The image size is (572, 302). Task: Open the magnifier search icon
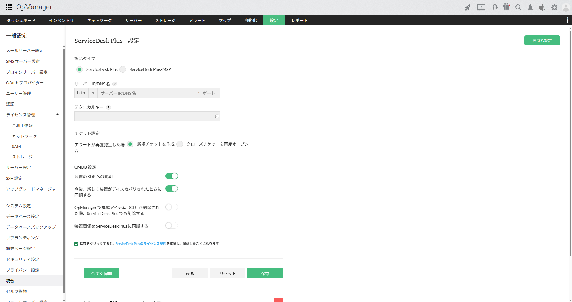pos(518,7)
